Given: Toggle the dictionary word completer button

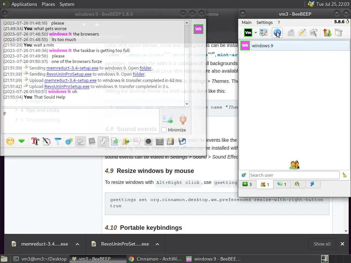Looking at the screenshot, I should 92,141.
